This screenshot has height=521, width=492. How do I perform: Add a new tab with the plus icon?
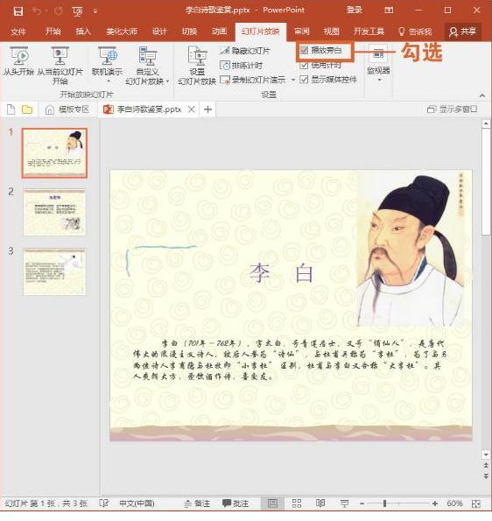click(208, 109)
